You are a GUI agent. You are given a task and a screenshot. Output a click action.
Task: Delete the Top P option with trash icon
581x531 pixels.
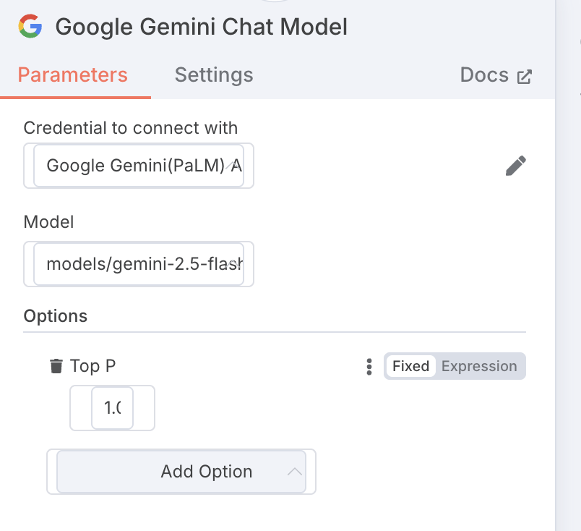click(56, 366)
